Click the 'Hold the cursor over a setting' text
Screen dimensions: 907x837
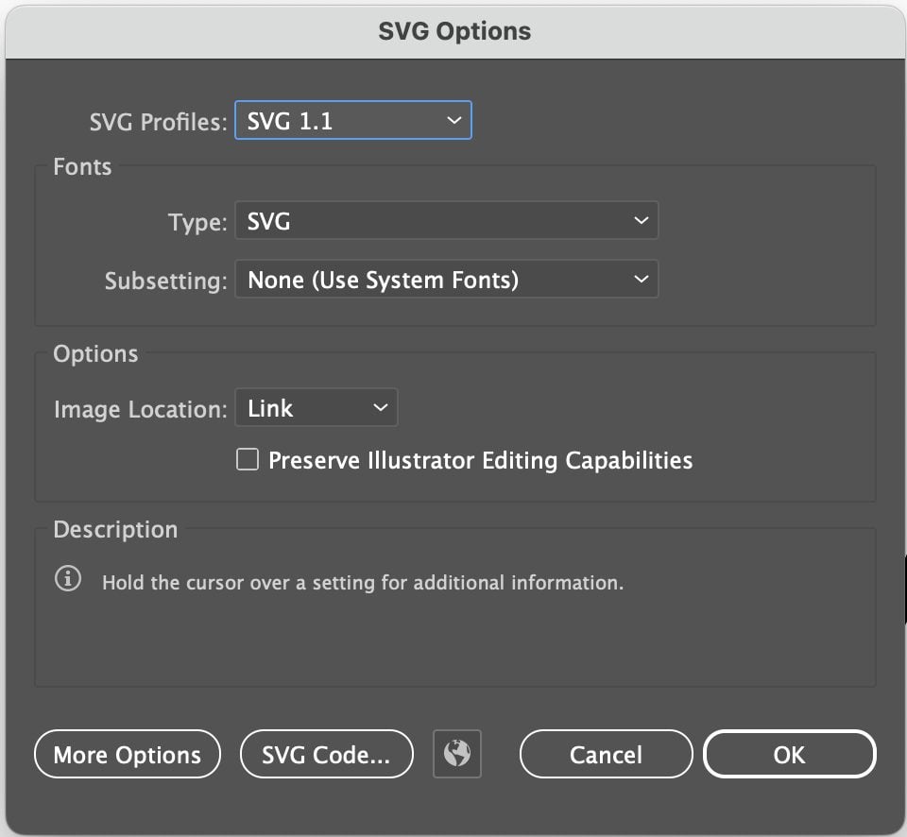tap(363, 583)
